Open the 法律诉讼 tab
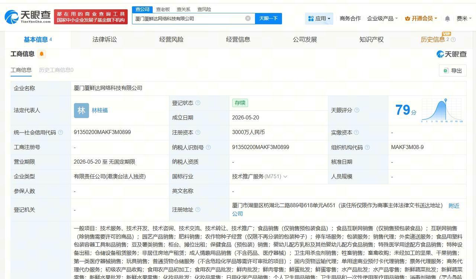The width and height of the screenshot is (476, 279). tap(104, 40)
